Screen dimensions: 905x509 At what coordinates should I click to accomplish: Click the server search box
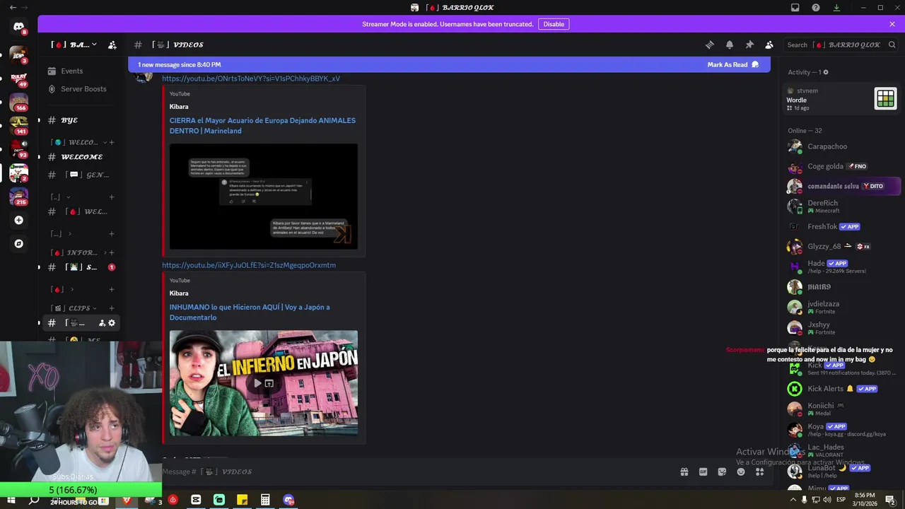841,45
